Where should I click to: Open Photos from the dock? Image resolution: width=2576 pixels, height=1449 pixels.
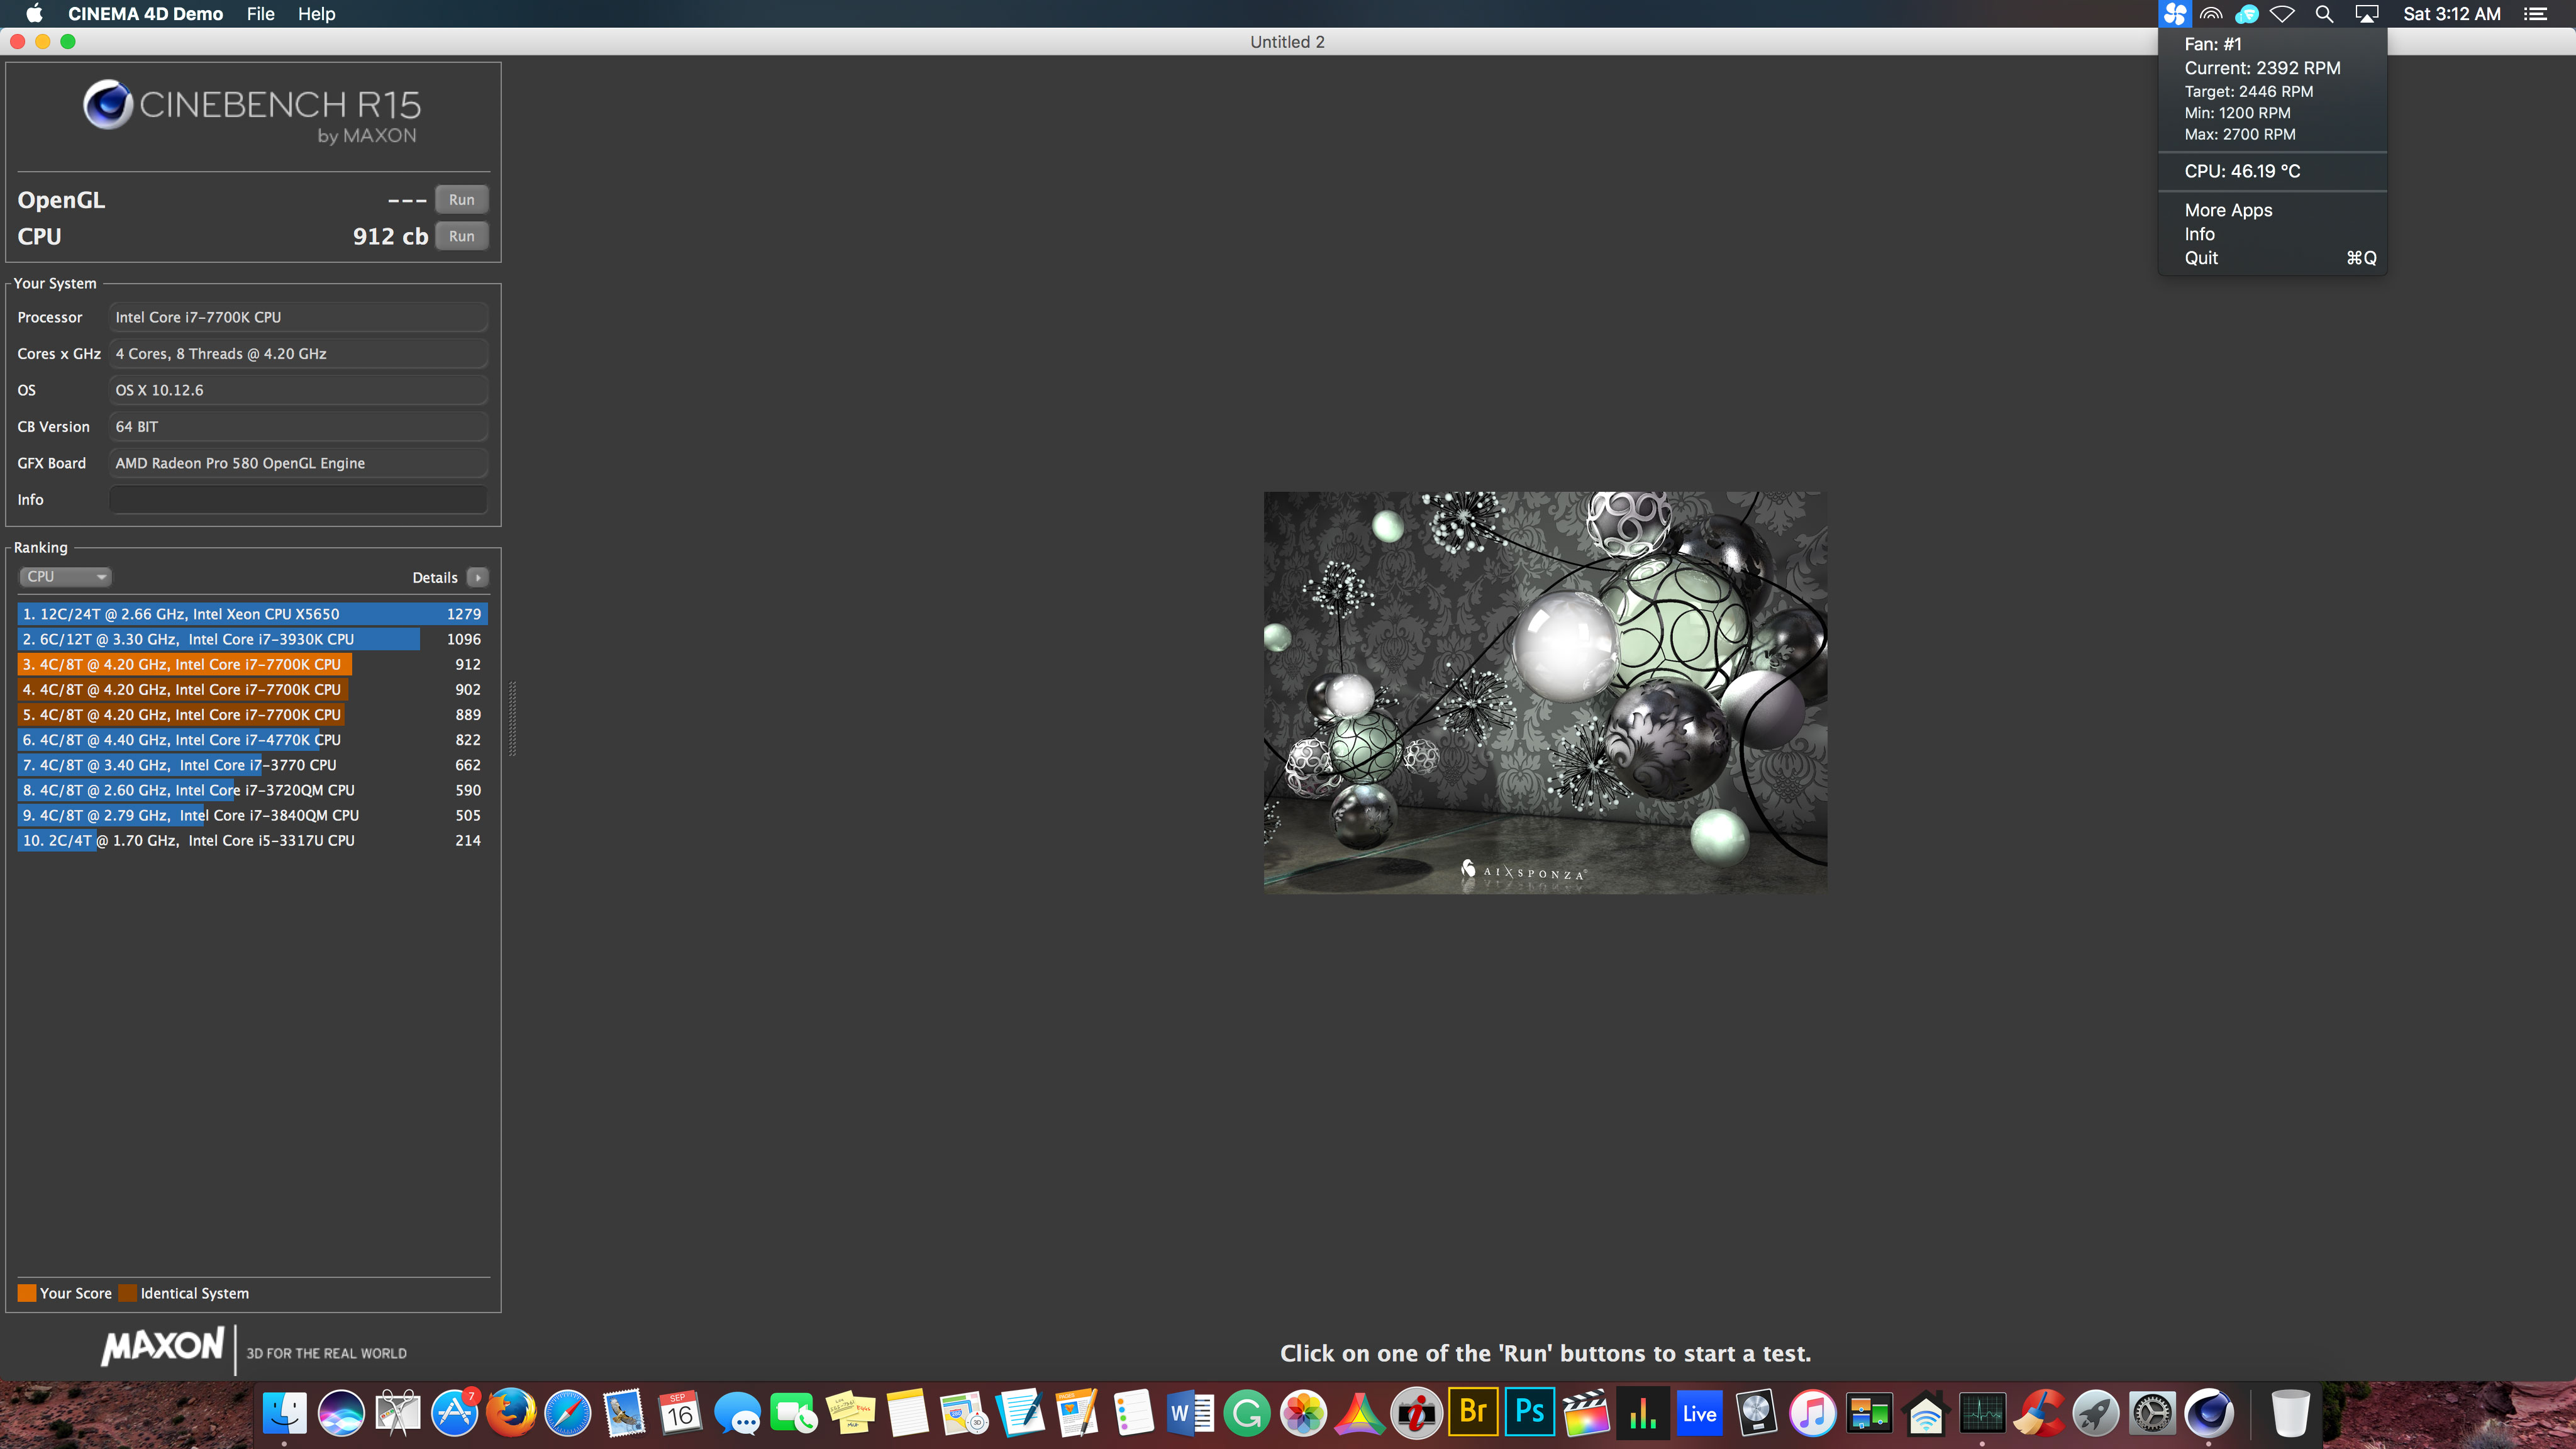(x=1304, y=1413)
